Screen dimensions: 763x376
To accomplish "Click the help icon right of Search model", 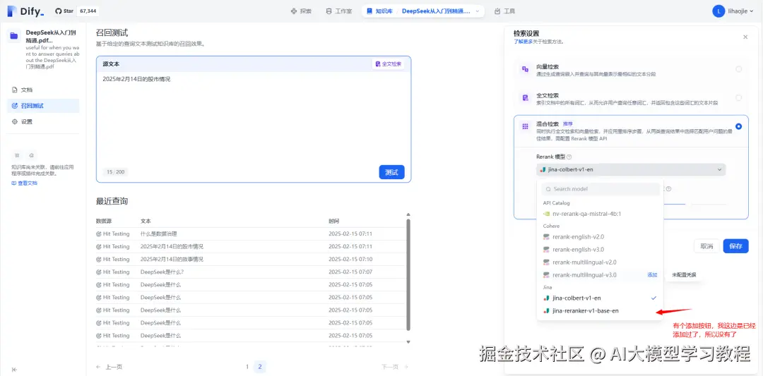I will pyautogui.click(x=668, y=189).
